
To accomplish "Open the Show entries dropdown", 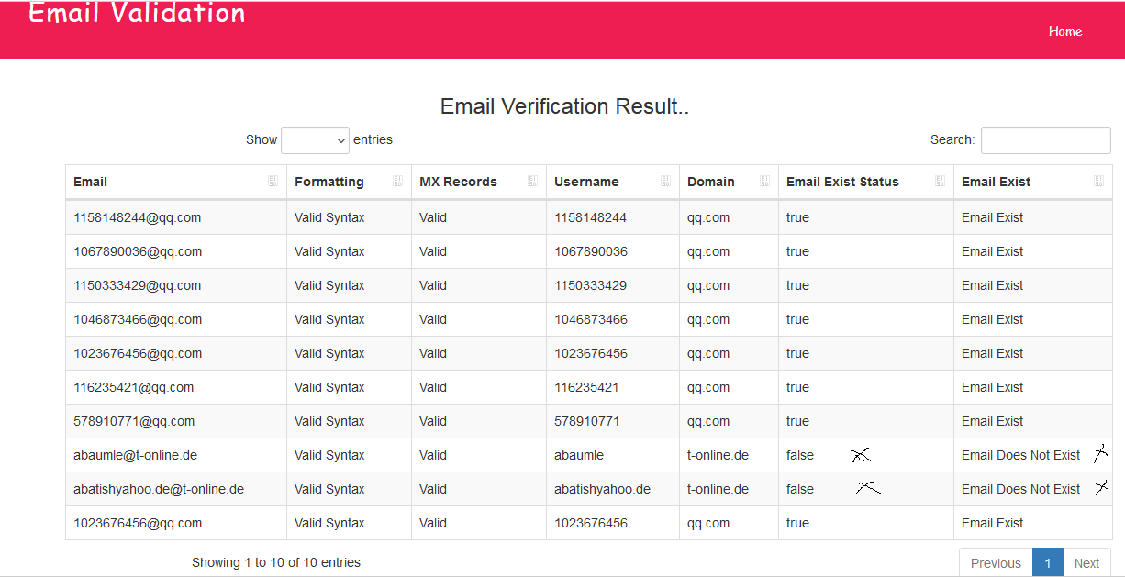I will (315, 140).
